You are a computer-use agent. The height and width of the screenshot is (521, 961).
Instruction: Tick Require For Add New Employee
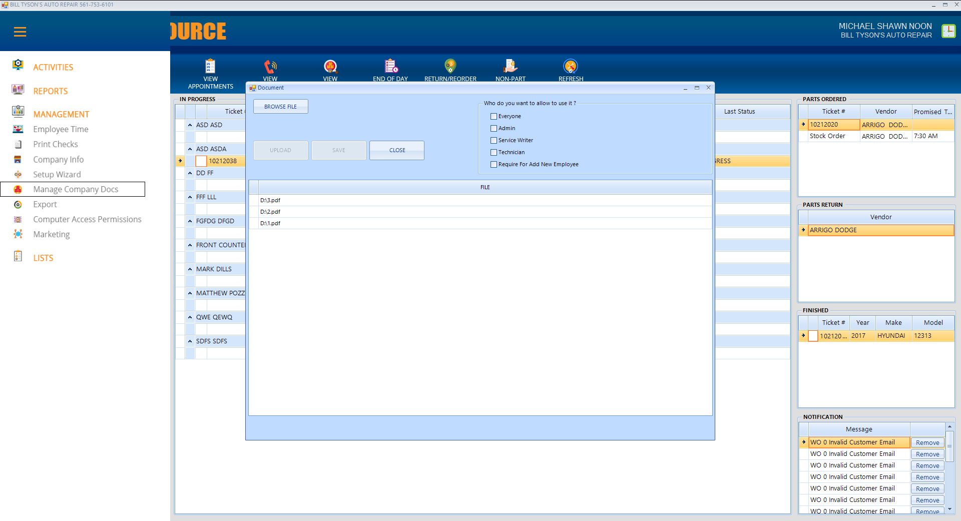[494, 165]
